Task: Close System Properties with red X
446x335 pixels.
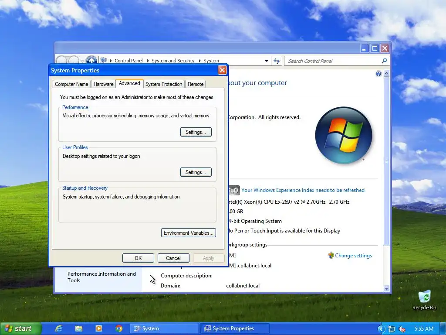Action: [x=222, y=70]
